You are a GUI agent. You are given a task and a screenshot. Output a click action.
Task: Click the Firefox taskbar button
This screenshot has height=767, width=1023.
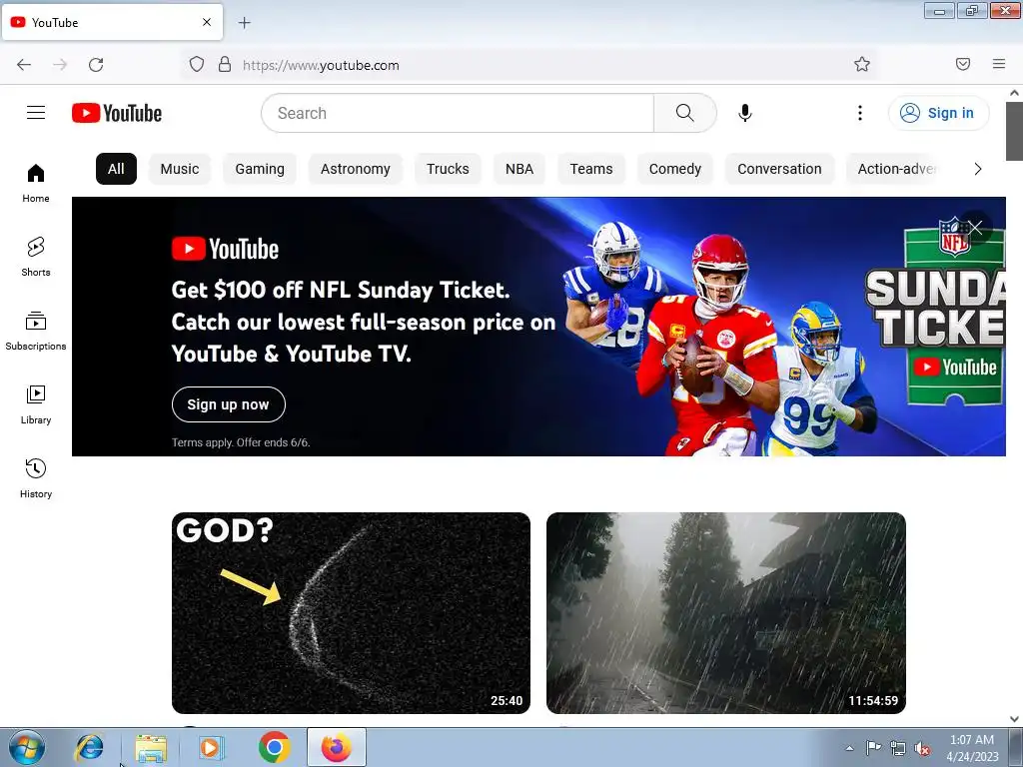pos(336,747)
